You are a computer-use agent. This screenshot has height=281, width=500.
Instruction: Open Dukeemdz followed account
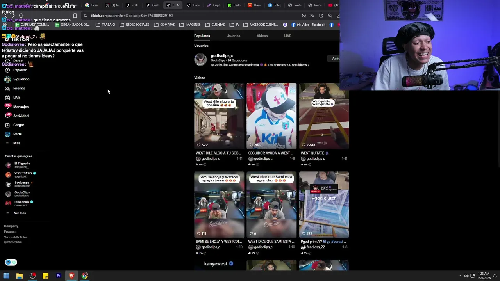coord(19,203)
